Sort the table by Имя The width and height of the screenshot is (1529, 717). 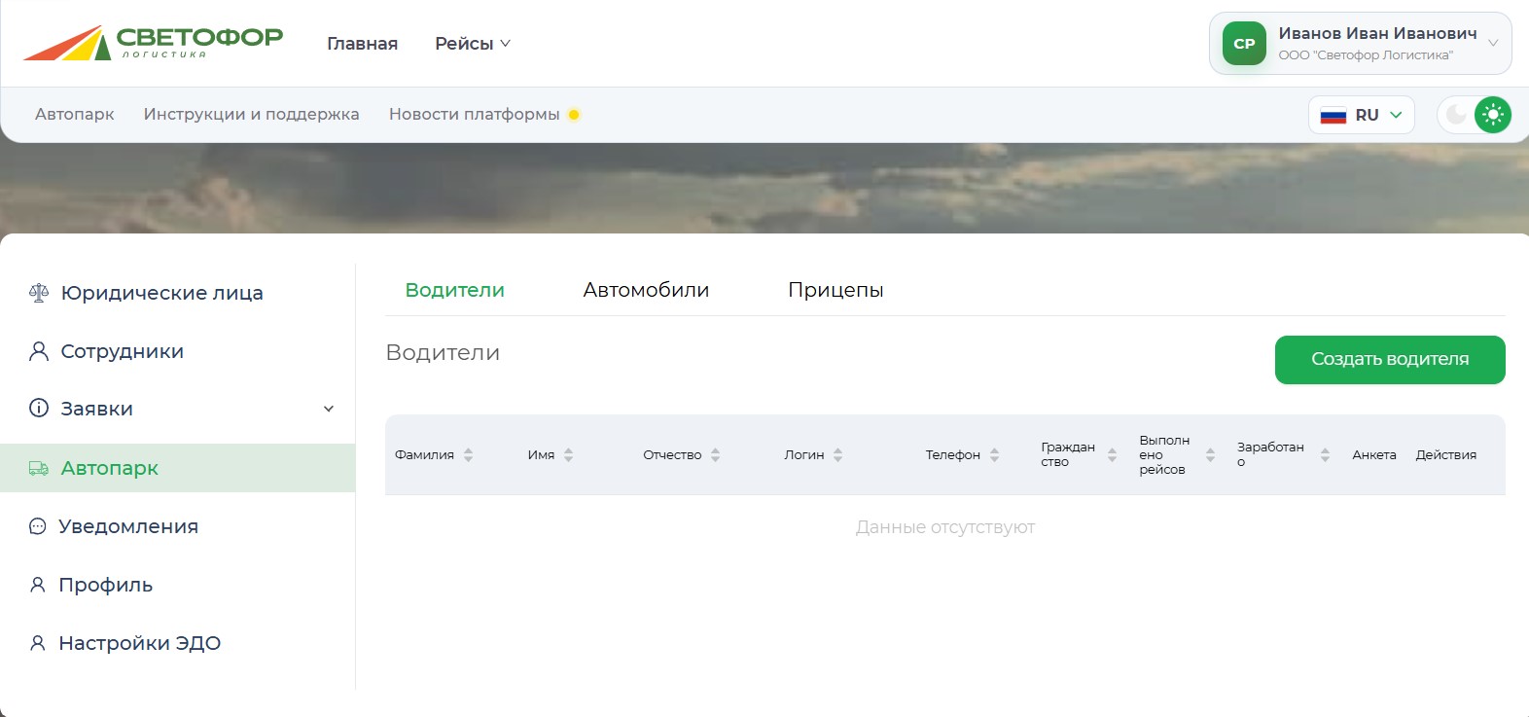click(569, 454)
